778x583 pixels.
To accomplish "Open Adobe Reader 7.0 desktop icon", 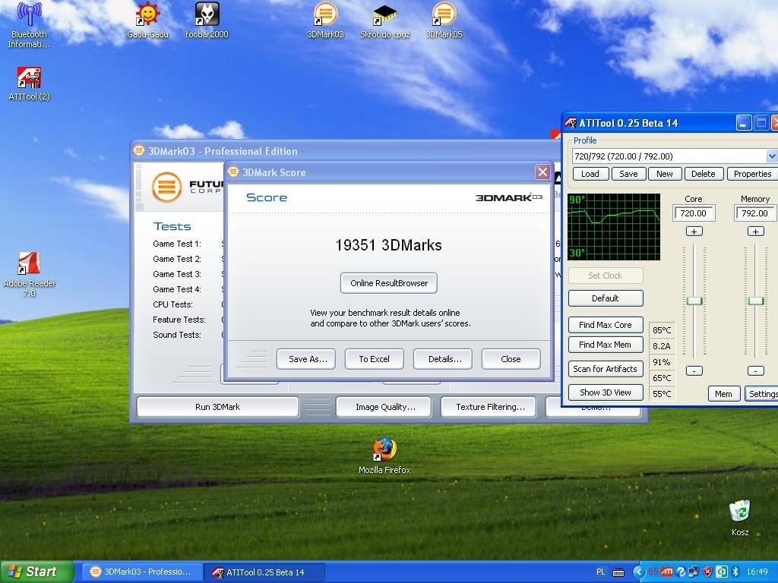I will [x=30, y=273].
